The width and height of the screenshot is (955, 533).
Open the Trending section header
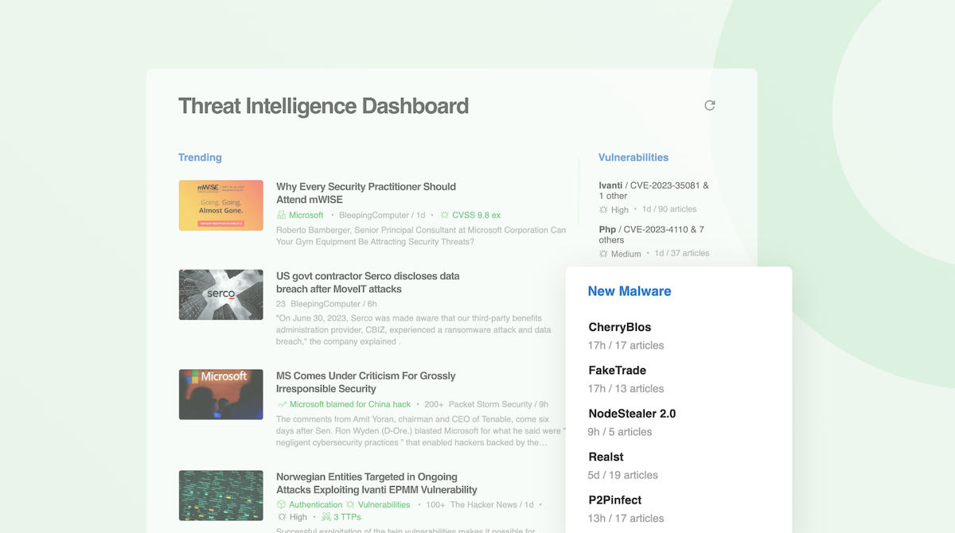[x=200, y=157]
